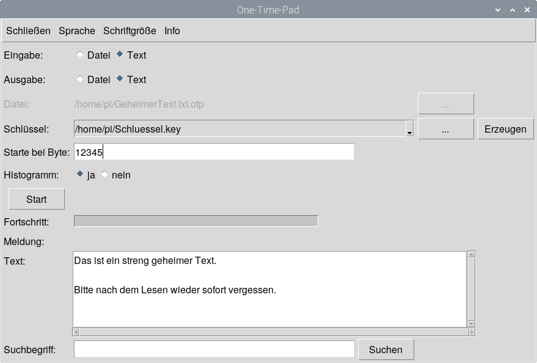This screenshot has width=537, height=363.
Task: Open the Sprache menu
Action: (x=77, y=31)
